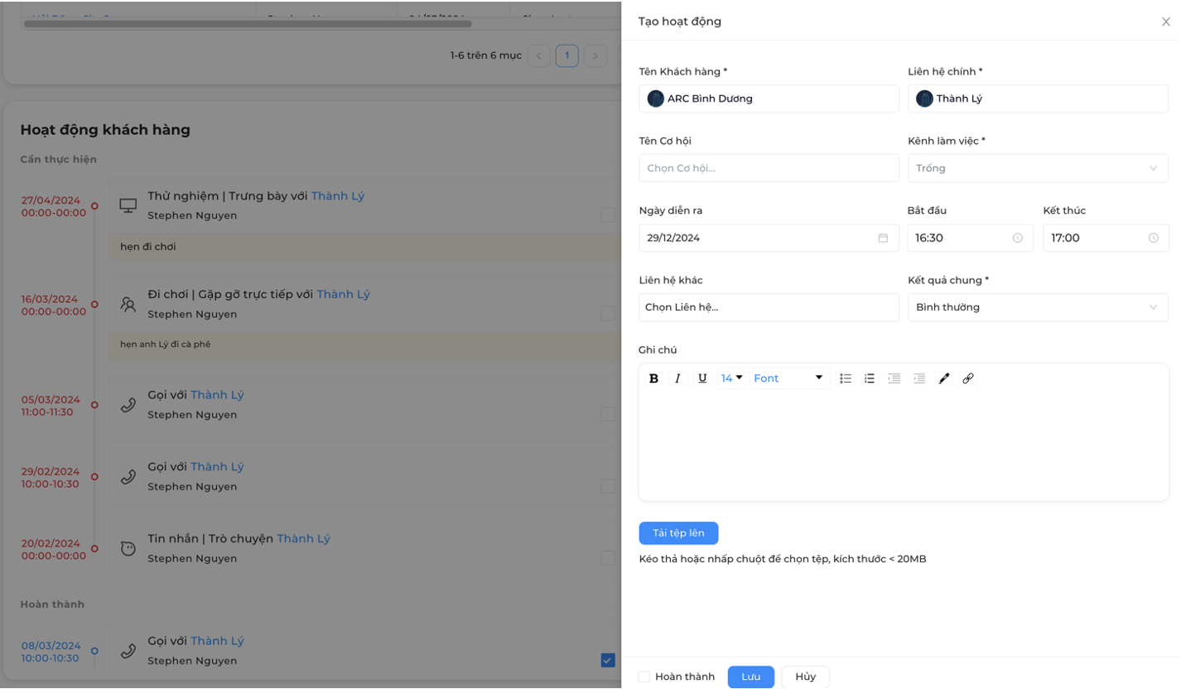The height and width of the screenshot is (689, 1181).
Task: Check the Tin nhắn activity checkbox
Action: click(x=608, y=558)
